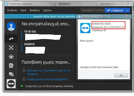The image size is (134, 96).
Task: Open the Βοήθεια menu
Action: click(x=35, y=10)
